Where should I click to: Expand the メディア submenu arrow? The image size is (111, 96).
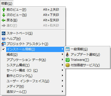[x=63, y=86]
